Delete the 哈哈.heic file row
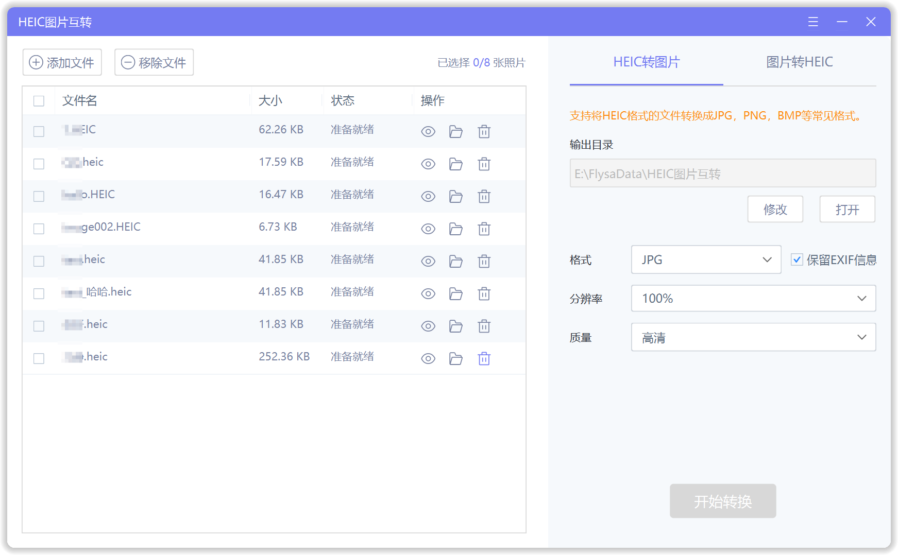 click(x=484, y=294)
